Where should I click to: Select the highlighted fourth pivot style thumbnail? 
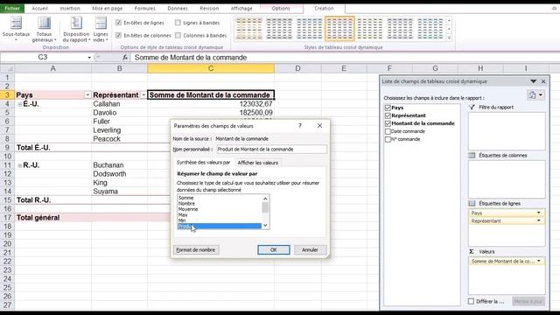click(x=339, y=29)
